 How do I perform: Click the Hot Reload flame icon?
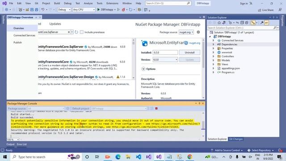tap(123, 10)
